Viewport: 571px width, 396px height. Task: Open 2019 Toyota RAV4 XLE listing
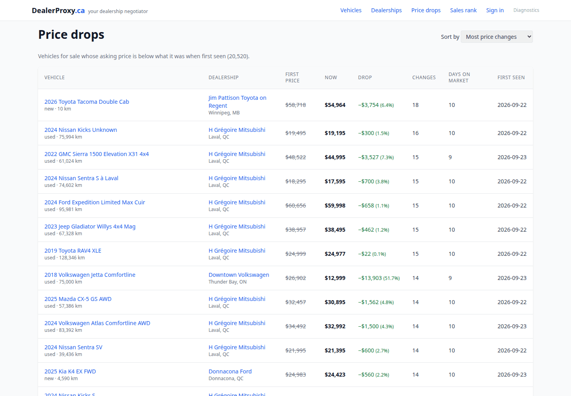pyautogui.click(x=73, y=251)
